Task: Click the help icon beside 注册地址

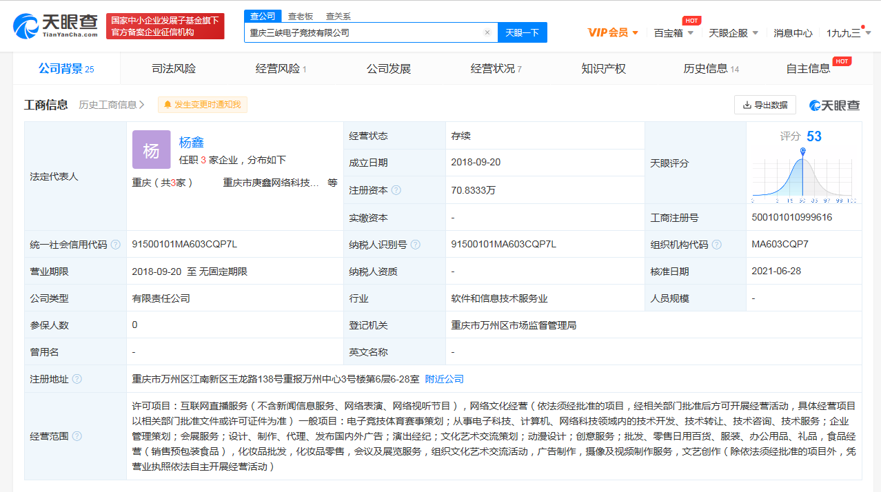Action: pos(77,379)
